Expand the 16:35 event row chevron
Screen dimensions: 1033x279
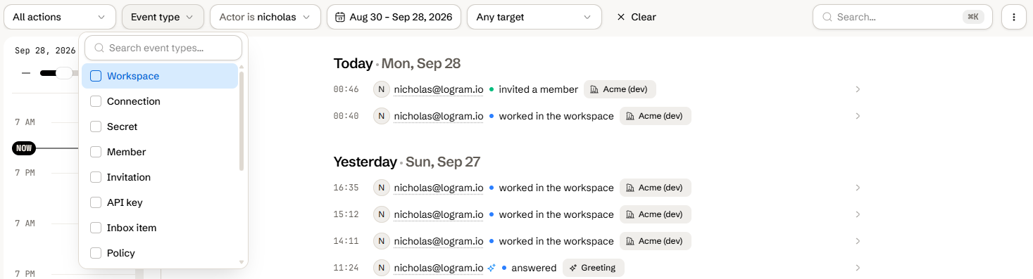pos(858,188)
